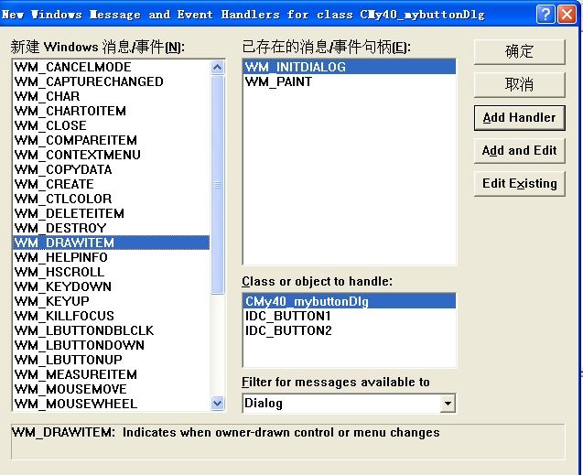Select WM_CREATE message
The image size is (583, 475).
111,184
